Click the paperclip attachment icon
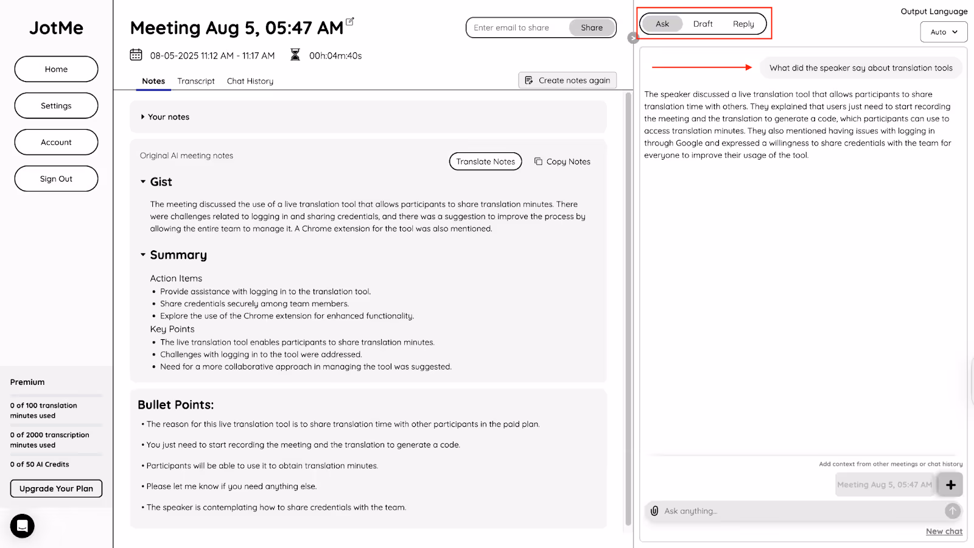This screenshot has width=974, height=548. coord(654,511)
